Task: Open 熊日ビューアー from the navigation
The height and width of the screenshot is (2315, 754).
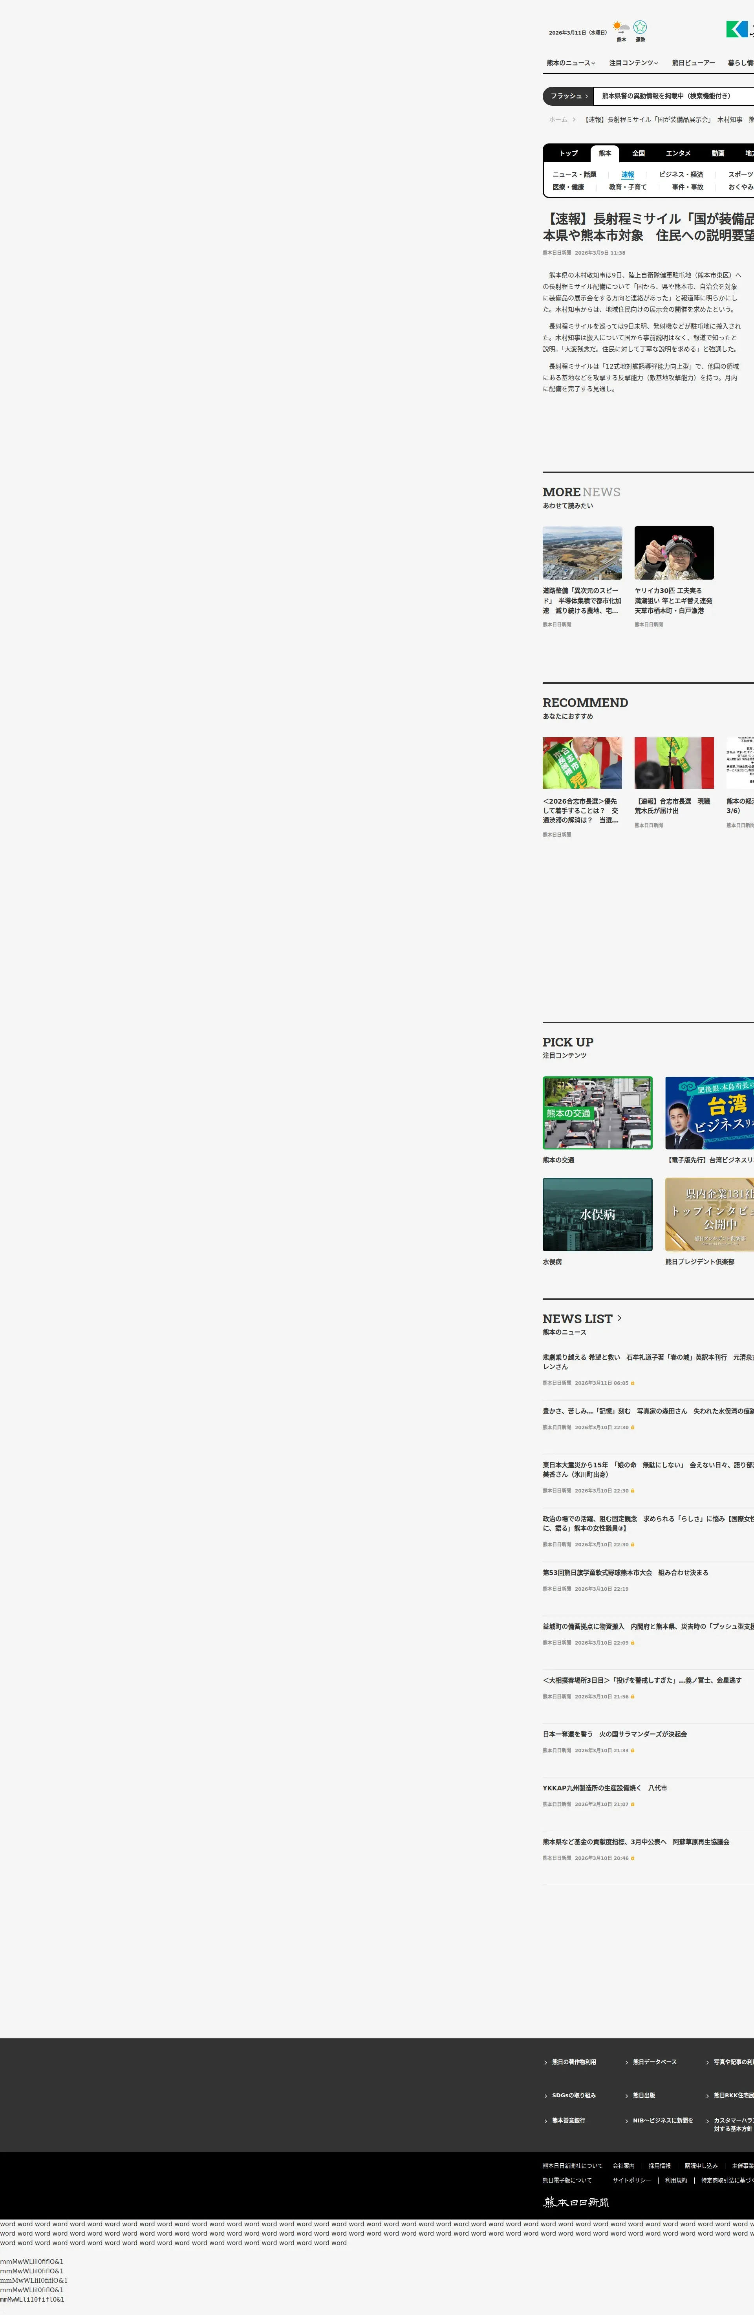Action: pos(693,63)
